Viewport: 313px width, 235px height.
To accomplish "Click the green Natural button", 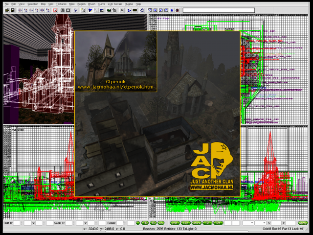I will click(x=197, y=223).
